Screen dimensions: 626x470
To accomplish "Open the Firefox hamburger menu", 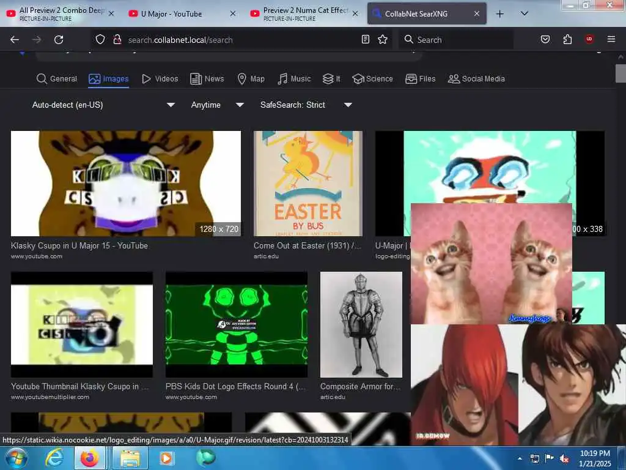I will (611, 39).
